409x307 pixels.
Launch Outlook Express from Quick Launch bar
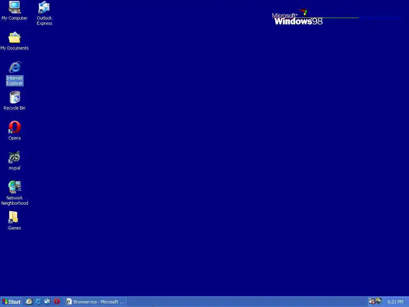[48, 301]
